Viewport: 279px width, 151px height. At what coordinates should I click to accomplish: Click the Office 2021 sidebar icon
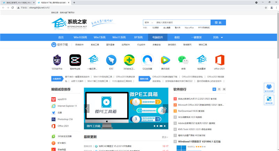(53, 126)
